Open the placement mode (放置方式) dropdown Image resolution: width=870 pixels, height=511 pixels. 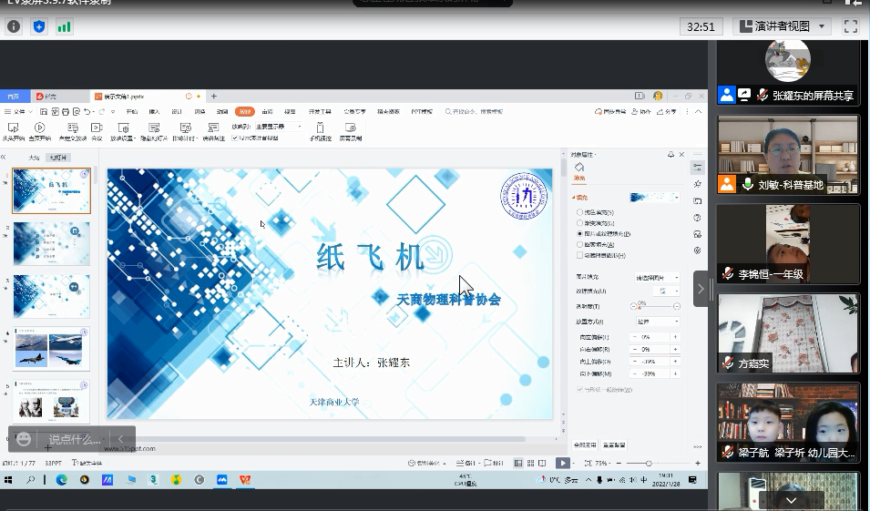[656, 321]
